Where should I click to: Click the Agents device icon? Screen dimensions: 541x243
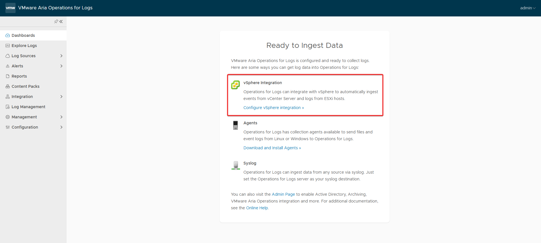(x=236, y=125)
